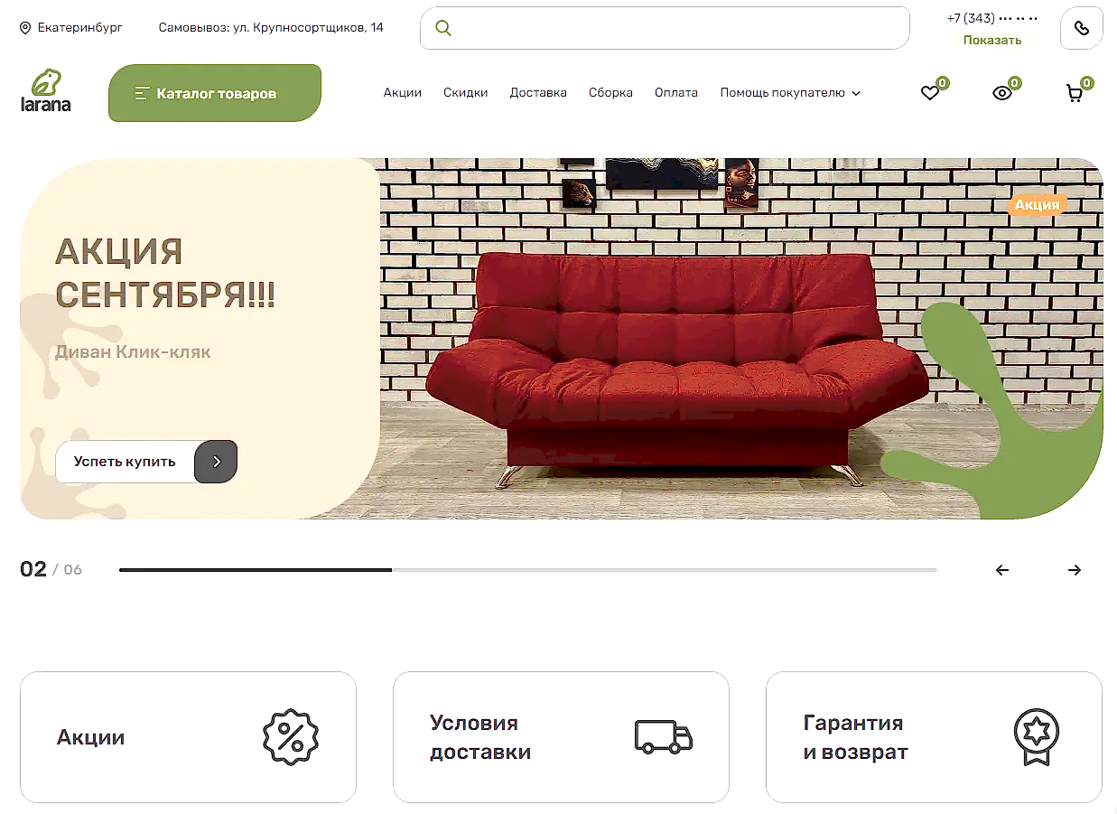Open the shopping cart icon
Viewport: 1117px width, 814px height.
click(1075, 92)
